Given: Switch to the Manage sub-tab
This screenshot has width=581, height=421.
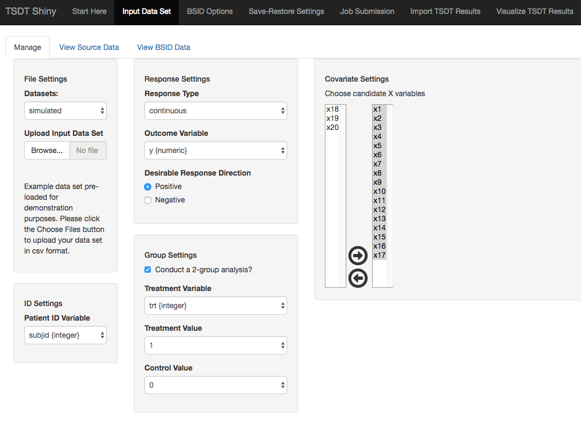Looking at the screenshot, I should tap(27, 47).
